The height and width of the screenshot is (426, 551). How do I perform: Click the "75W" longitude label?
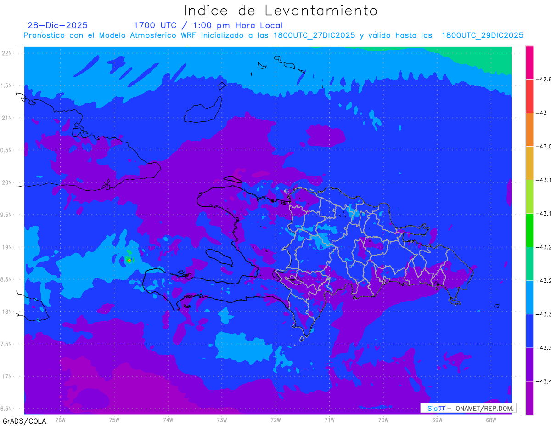click(x=114, y=420)
